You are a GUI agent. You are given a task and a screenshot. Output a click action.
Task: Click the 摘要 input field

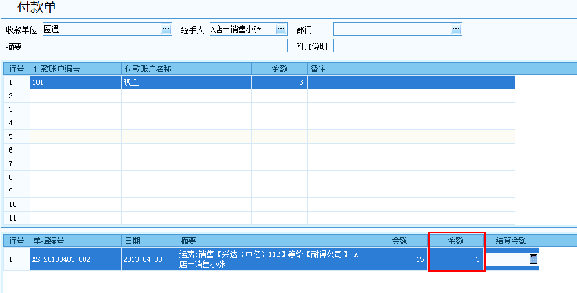tap(164, 46)
